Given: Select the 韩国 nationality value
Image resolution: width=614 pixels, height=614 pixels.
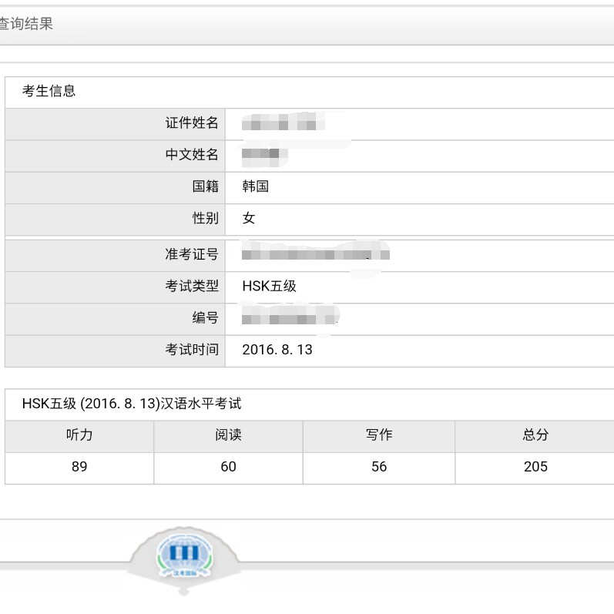Looking at the screenshot, I should [x=255, y=186].
